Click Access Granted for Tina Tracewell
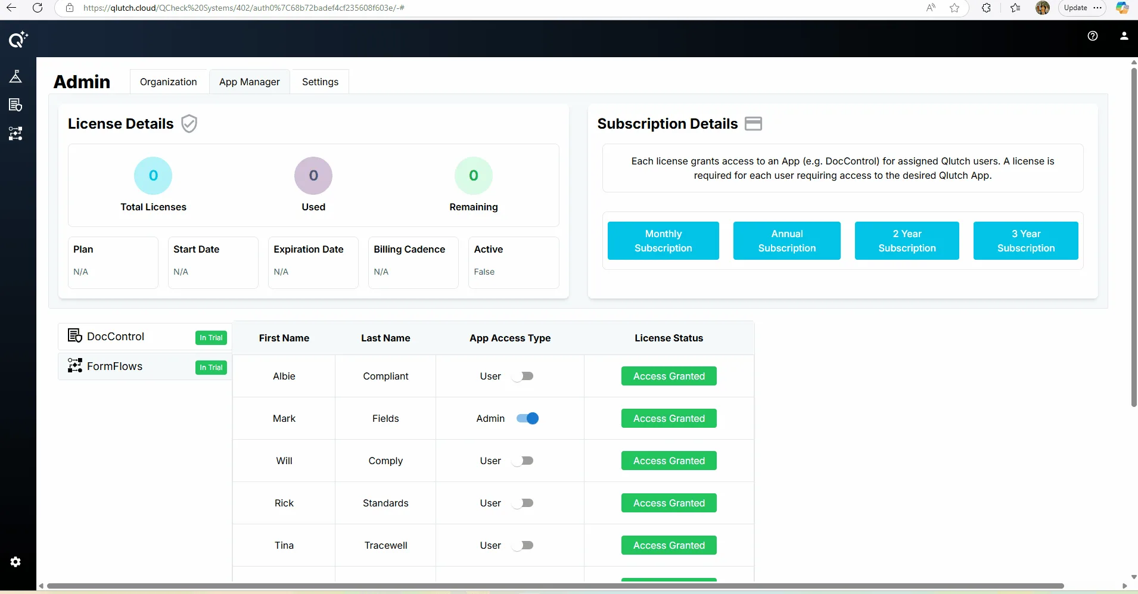Image resolution: width=1138 pixels, height=594 pixels. click(x=669, y=545)
